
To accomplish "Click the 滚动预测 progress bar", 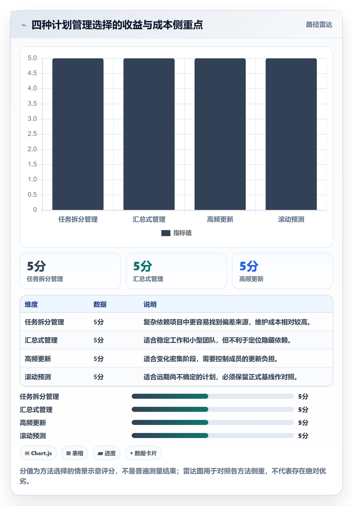I will pyautogui.click(x=213, y=436).
